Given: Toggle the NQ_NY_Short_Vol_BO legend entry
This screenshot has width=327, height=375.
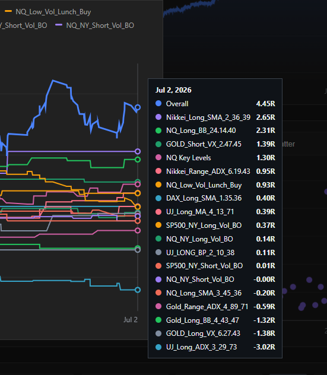Looking at the screenshot, I should pyautogui.click(x=95, y=26).
